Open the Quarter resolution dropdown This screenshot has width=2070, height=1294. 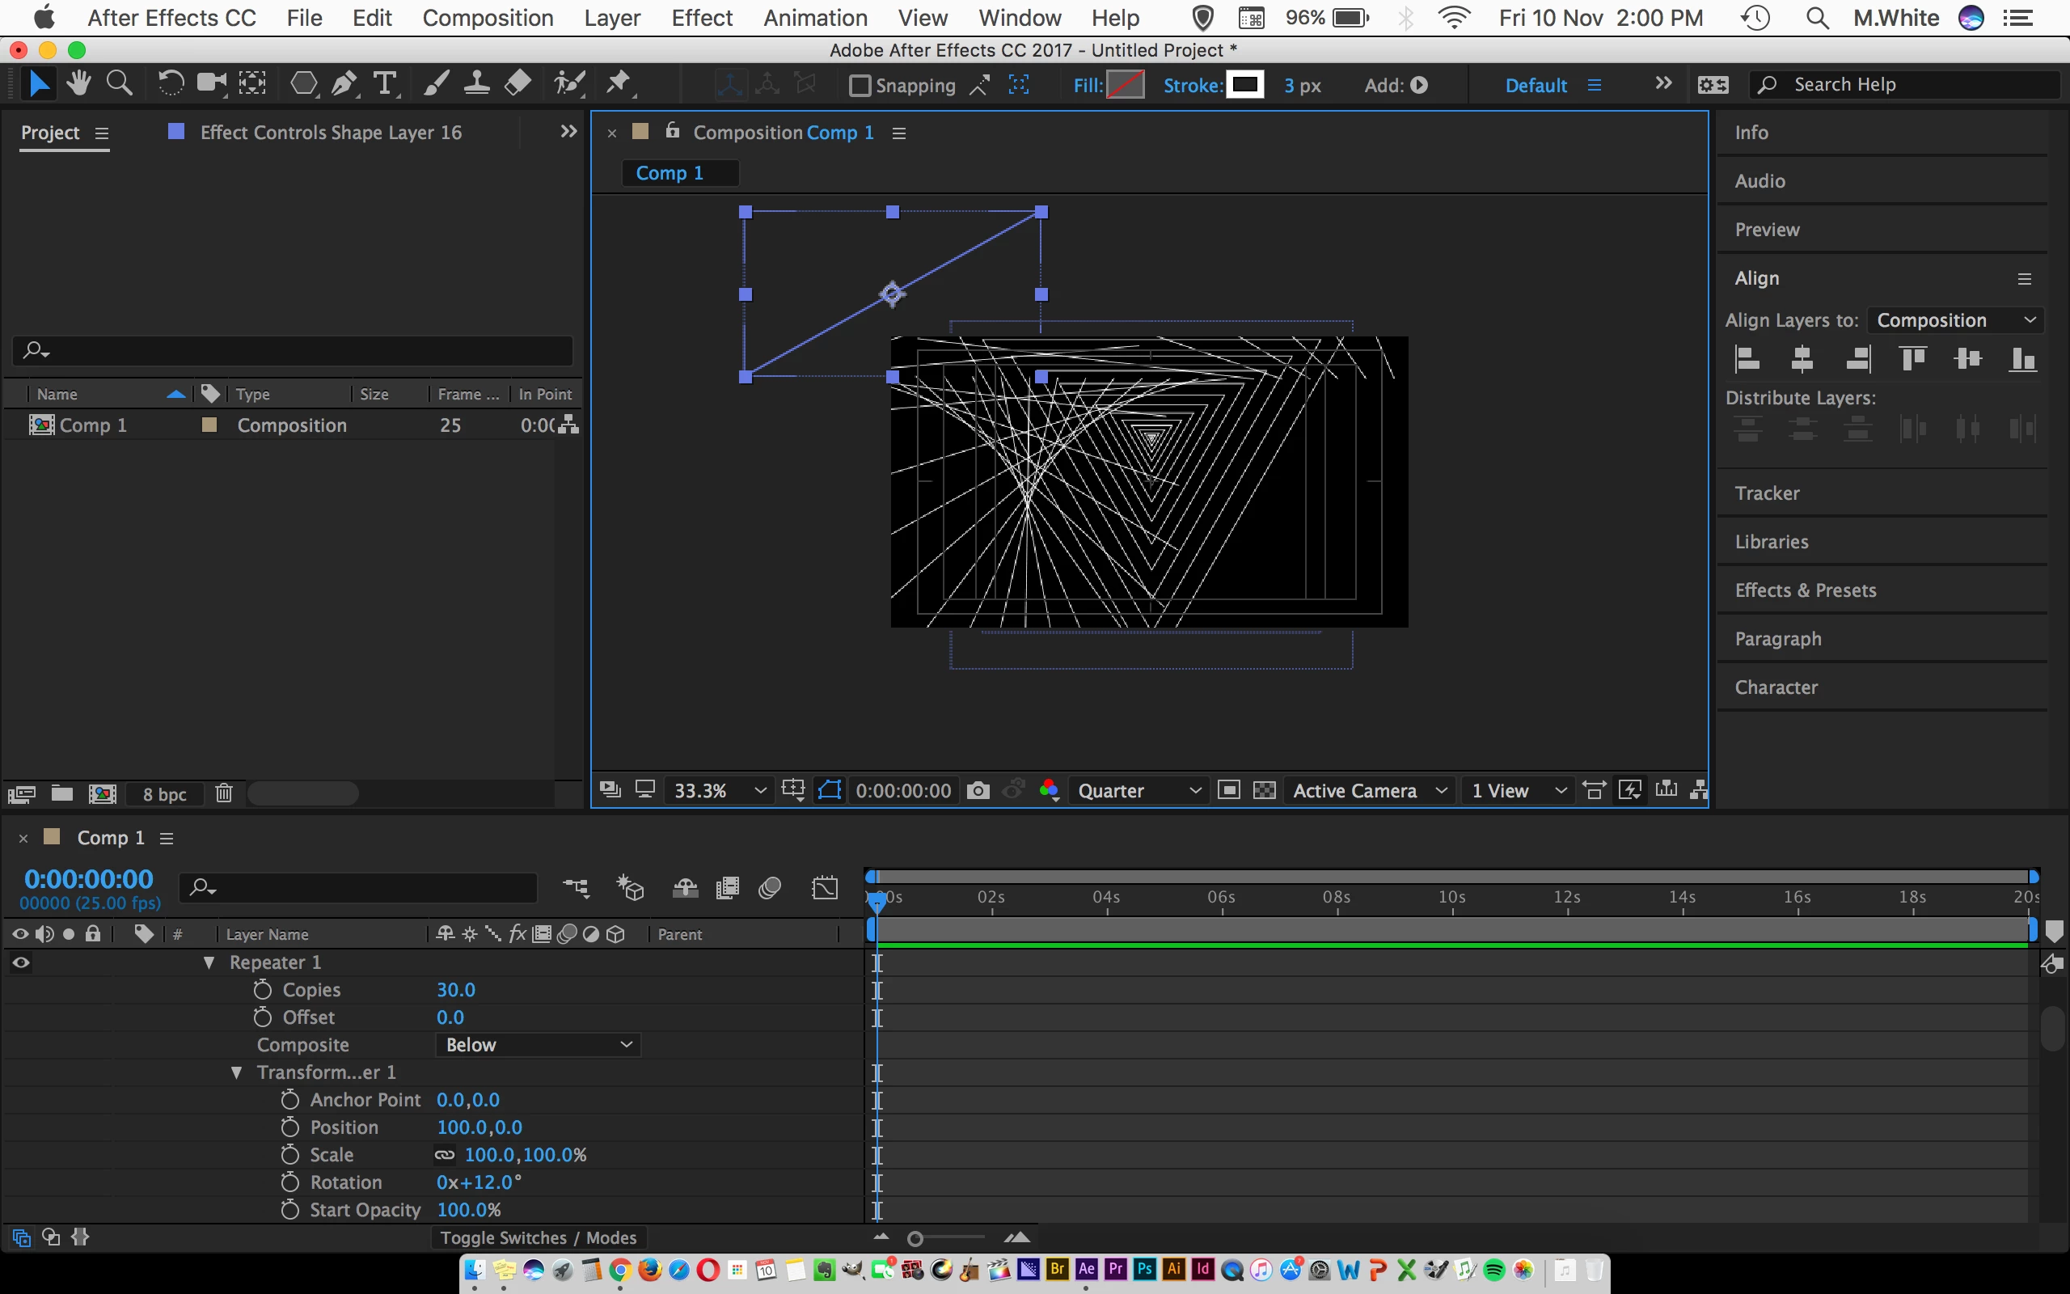pos(1138,790)
